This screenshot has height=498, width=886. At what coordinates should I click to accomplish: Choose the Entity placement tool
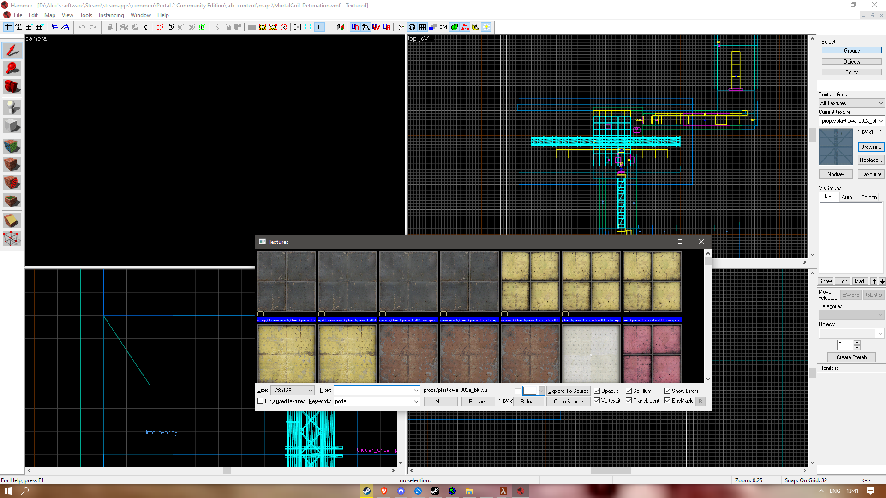click(12, 107)
